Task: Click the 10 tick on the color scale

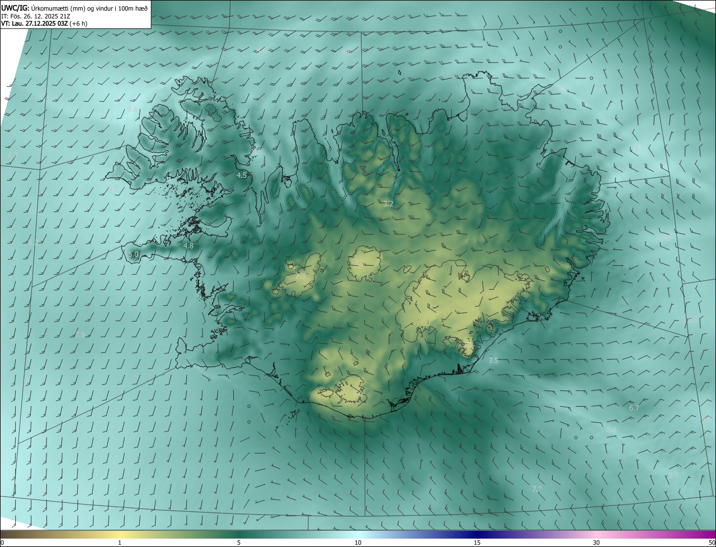Action: pos(358,543)
